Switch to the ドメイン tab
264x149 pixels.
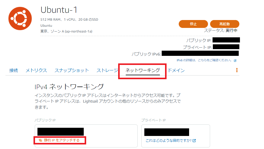point(176,70)
